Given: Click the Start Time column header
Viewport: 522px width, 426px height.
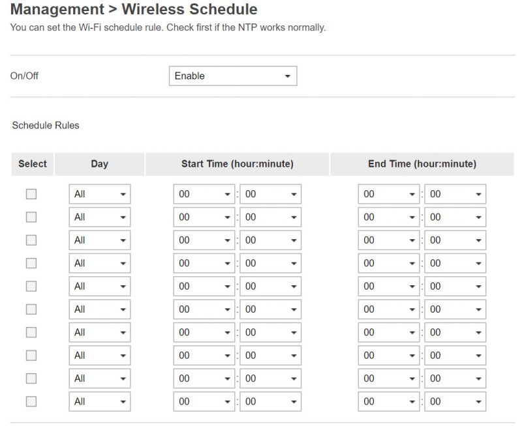Looking at the screenshot, I should point(238,163).
